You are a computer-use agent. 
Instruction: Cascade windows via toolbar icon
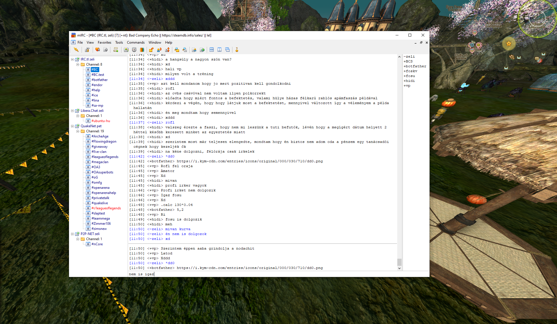[x=228, y=50]
